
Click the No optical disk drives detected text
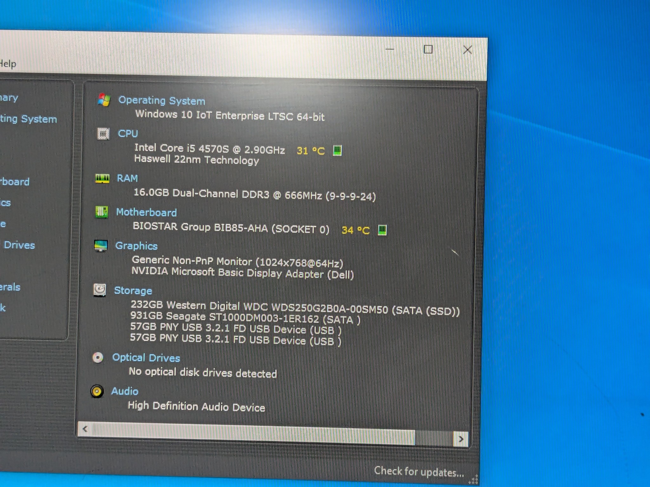coord(202,373)
